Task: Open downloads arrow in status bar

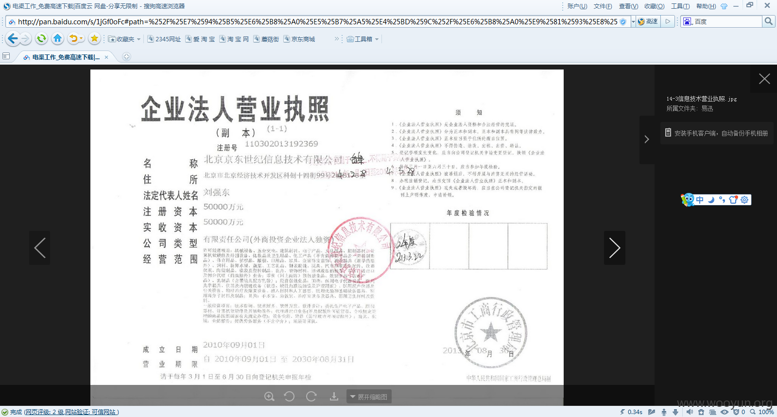Action: 675,412
